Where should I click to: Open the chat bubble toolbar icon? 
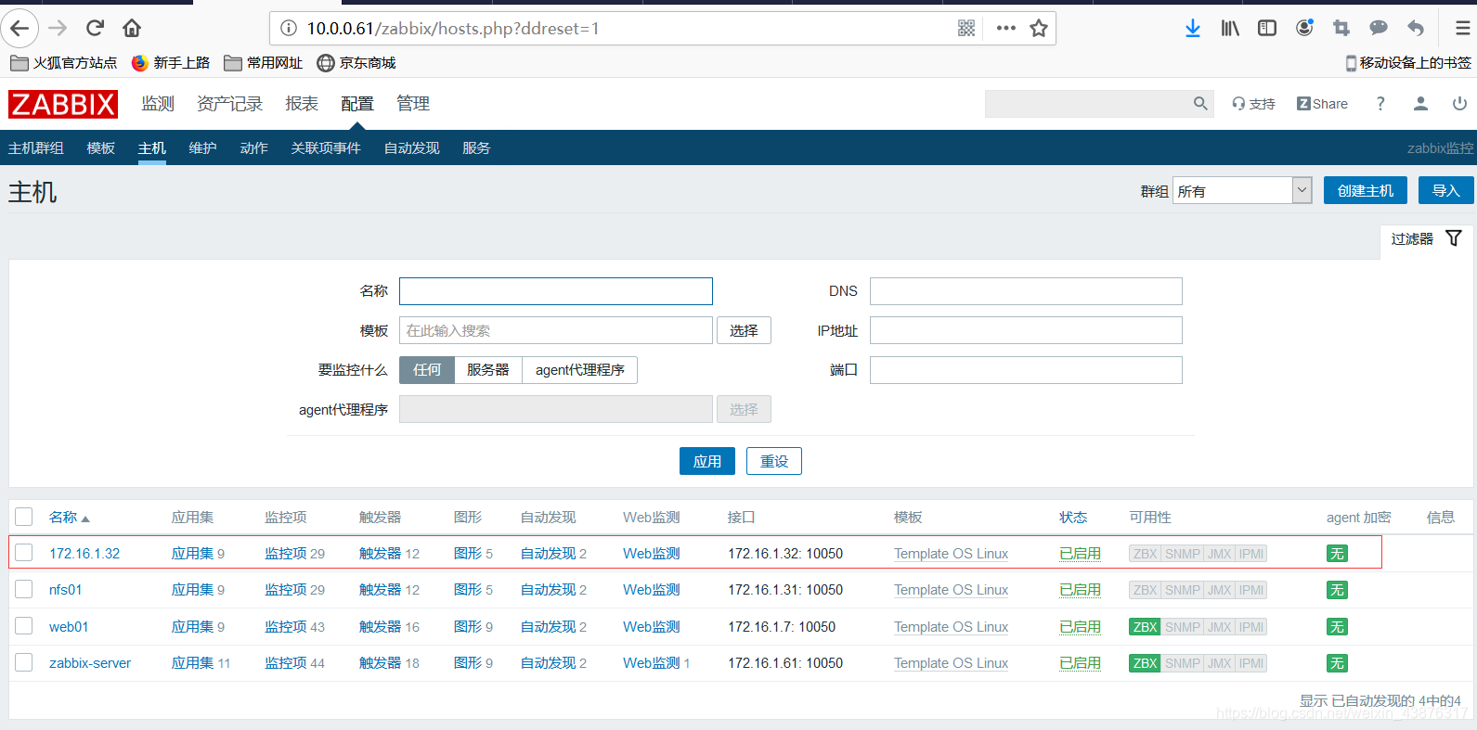tap(1379, 28)
